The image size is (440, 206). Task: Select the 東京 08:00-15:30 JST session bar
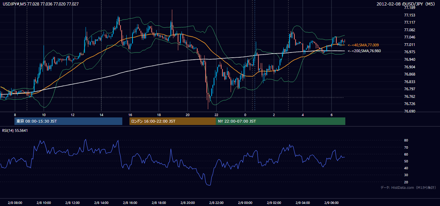68,121
